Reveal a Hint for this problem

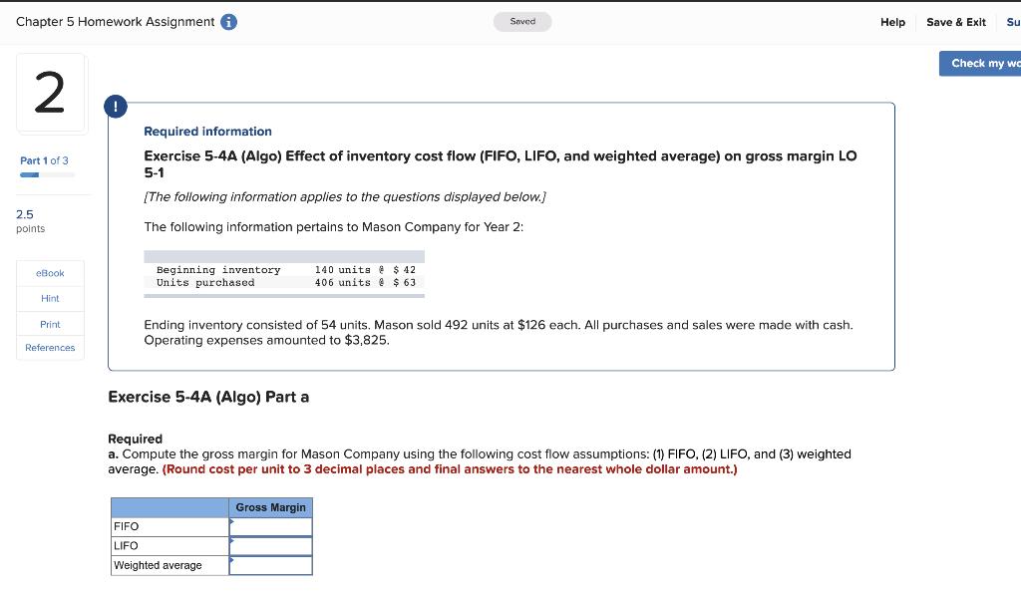pos(50,298)
